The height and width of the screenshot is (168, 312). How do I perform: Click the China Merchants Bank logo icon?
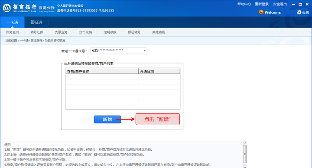point(6,8)
